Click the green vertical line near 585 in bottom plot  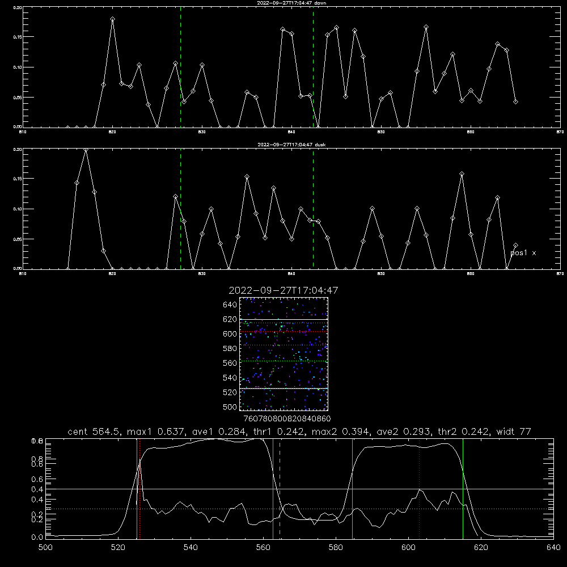click(x=352, y=489)
